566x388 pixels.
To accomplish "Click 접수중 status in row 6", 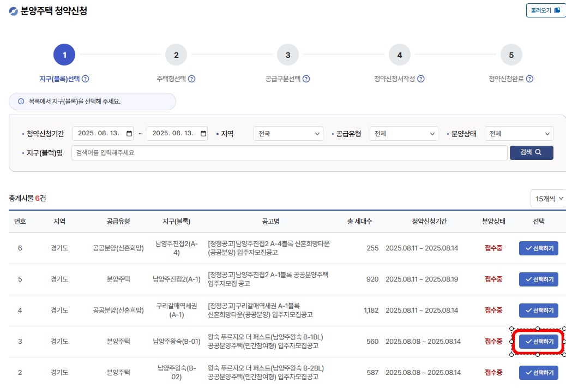I will coord(493,248).
